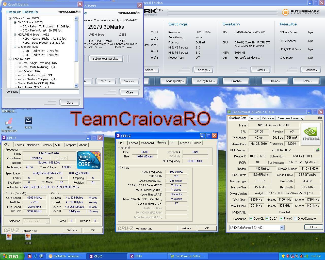The image size is (325, 260).
Task: Click the Submit Your Results button
Action: pyautogui.click(x=106, y=59)
